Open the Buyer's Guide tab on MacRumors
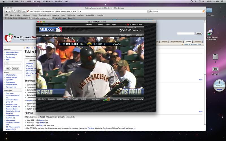Image resolution: width=226 pixels, height=141 pixels. (176, 42)
